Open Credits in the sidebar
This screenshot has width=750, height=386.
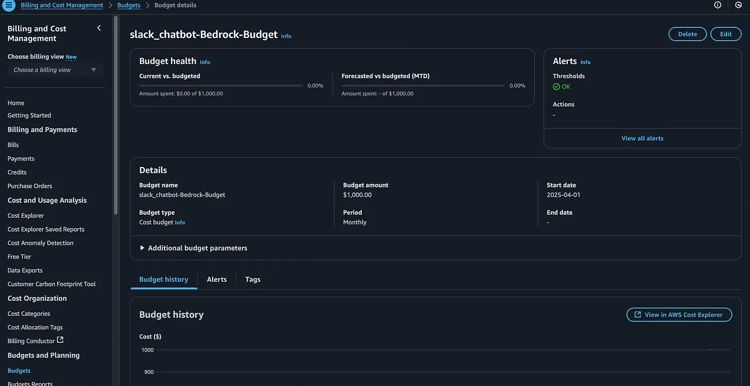(17, 172)
